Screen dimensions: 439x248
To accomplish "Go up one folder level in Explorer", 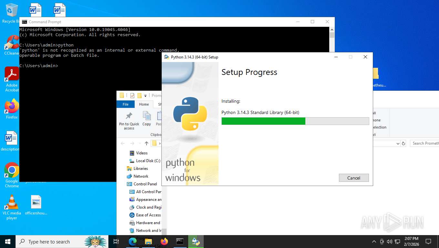I will (x=147, y=143).
